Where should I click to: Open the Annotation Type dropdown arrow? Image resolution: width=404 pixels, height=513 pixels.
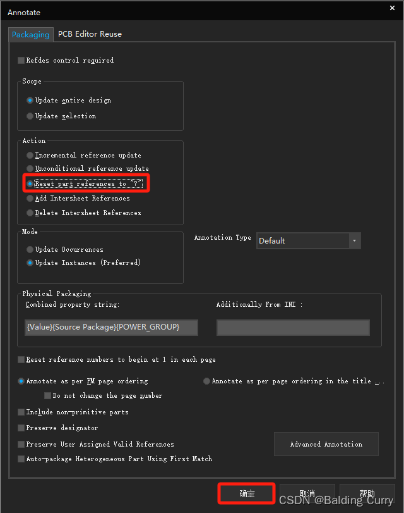tap(355, 241)
